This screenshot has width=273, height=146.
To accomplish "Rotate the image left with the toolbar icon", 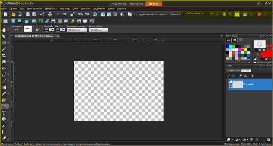I will point(80,14).
